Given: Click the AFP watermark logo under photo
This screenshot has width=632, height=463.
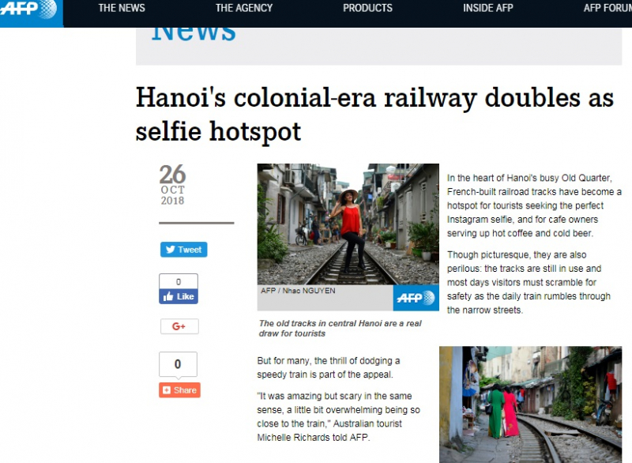Looking at the screenshot, I should tap(416, 298).
